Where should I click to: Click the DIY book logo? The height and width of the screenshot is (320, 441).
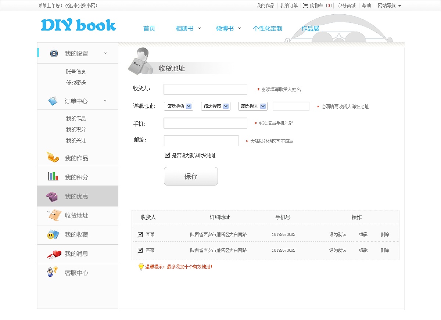(78, 25)
